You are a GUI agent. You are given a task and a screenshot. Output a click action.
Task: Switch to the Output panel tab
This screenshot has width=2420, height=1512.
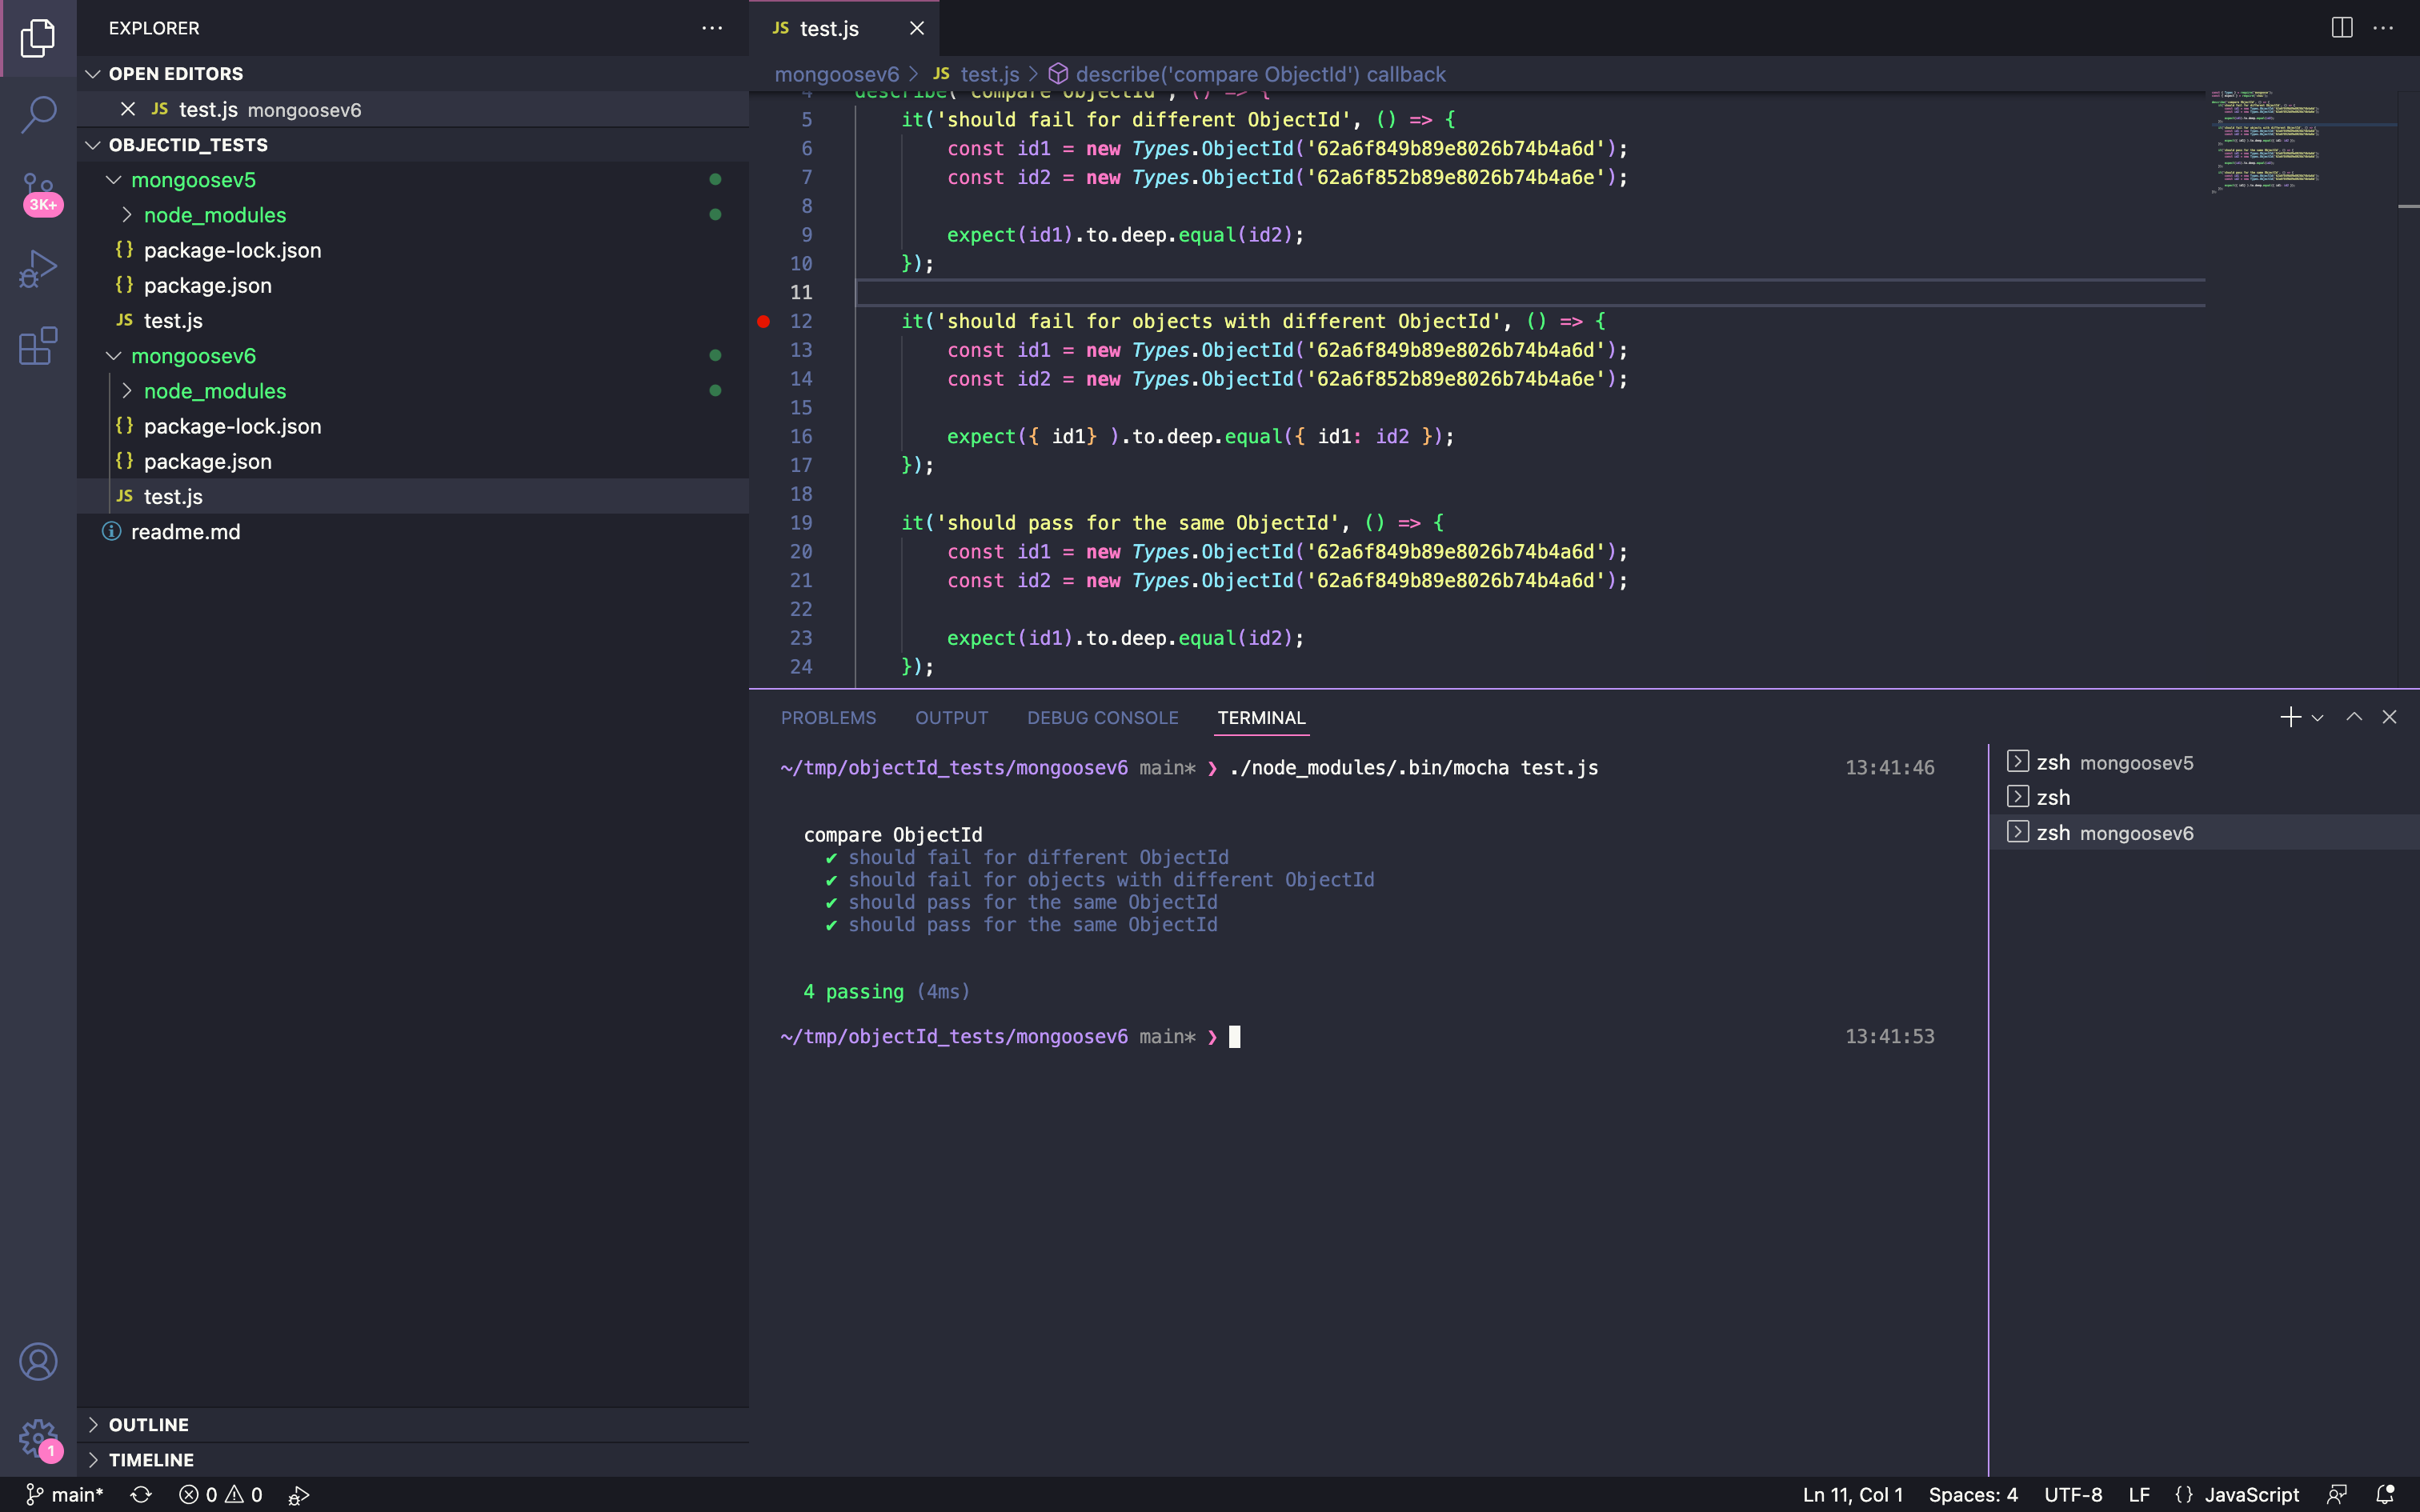951,717
